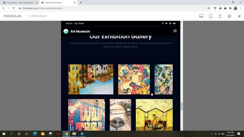The width and height of the screenshot is (244, 137).
Task: Close the Artmuseum Photo Blog tab
Action: [37, 3]
